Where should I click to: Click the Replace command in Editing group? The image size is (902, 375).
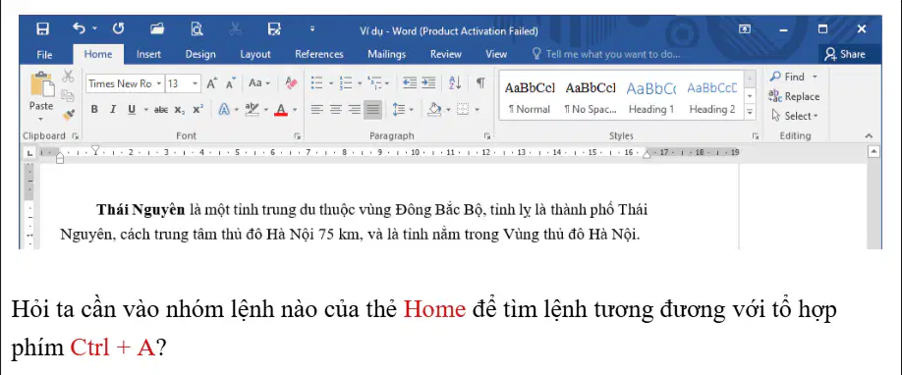point(794,96)
